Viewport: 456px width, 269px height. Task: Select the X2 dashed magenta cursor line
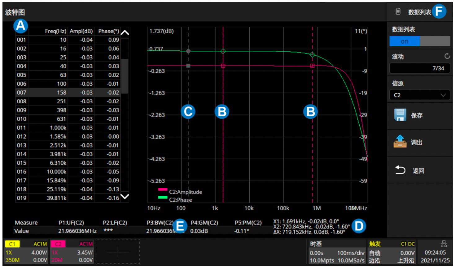312,115
